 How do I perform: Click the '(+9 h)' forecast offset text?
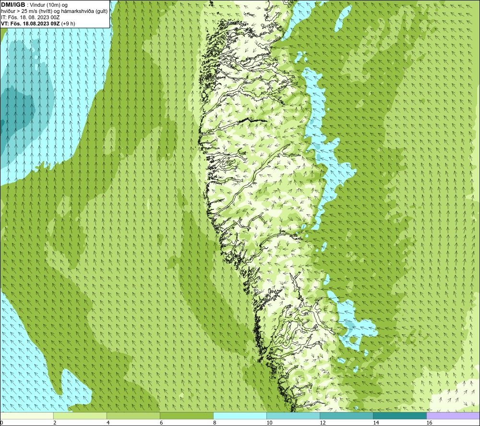click(x=68, y=24)
